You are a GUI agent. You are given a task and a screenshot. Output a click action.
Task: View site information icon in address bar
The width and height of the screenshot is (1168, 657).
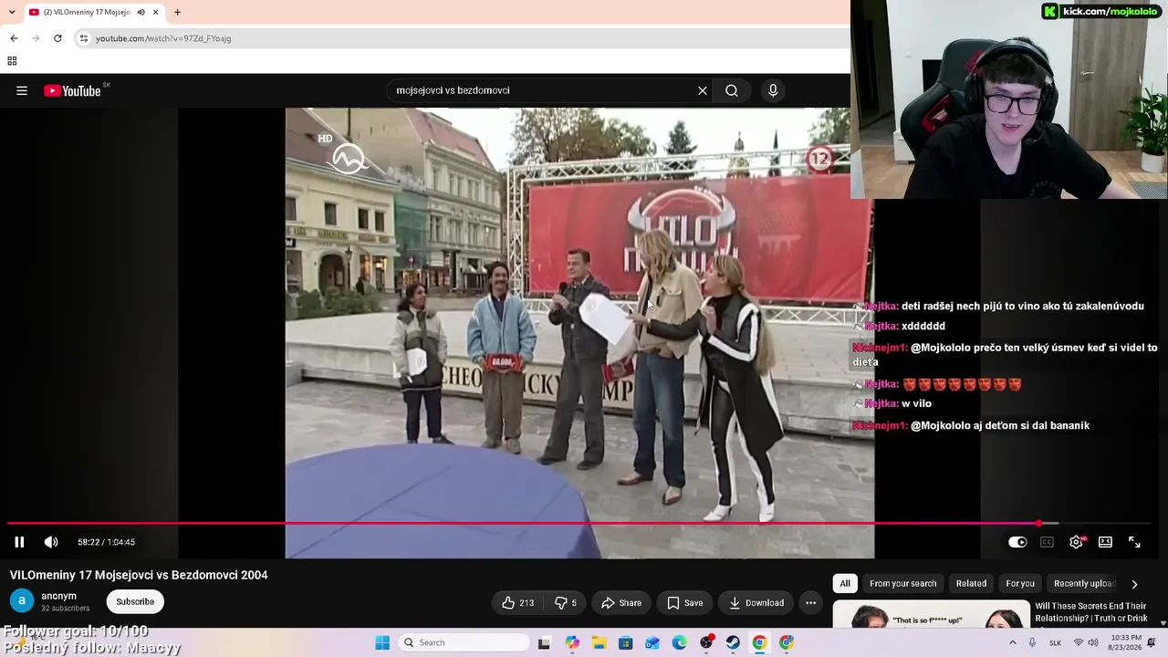point(84,38)
